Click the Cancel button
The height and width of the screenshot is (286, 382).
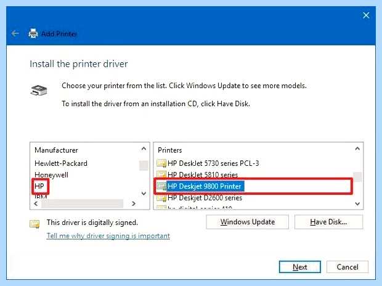tap(347, 267)
